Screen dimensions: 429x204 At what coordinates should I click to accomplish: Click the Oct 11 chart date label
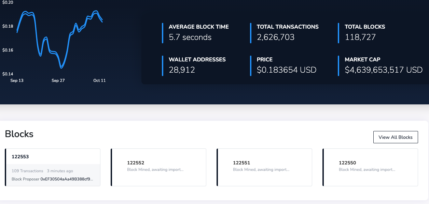click(99, 81)
